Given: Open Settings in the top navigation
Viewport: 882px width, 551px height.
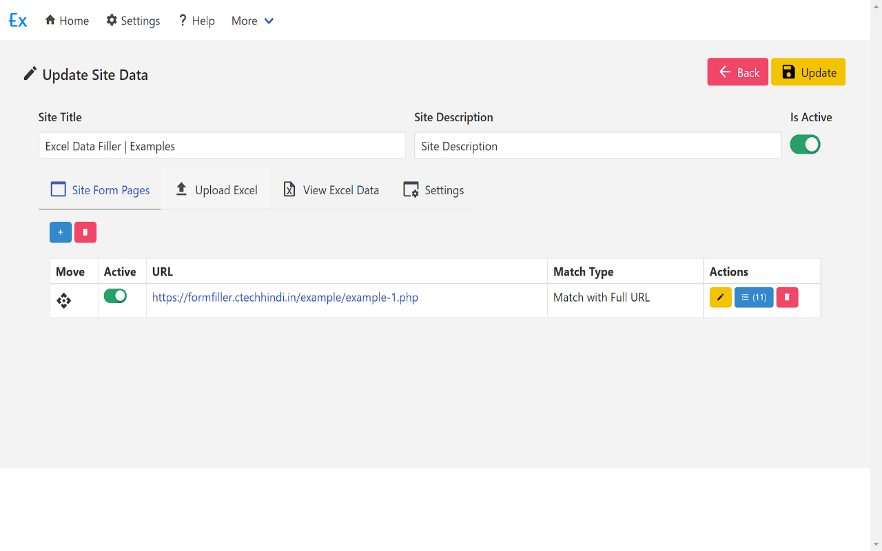Looking at the screenshot, I should tap(133, 21).
